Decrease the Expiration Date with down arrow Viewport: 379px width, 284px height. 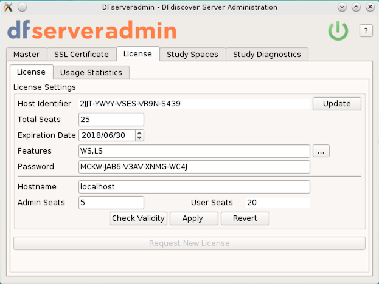coord(139,138)
